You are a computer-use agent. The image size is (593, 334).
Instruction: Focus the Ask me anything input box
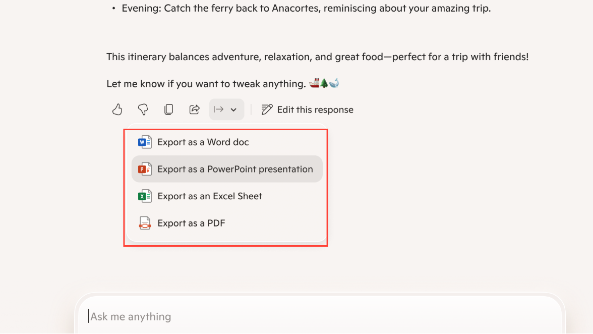pos(323,316)
